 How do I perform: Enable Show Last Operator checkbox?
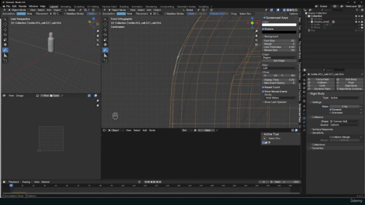[x=263, y=102]
